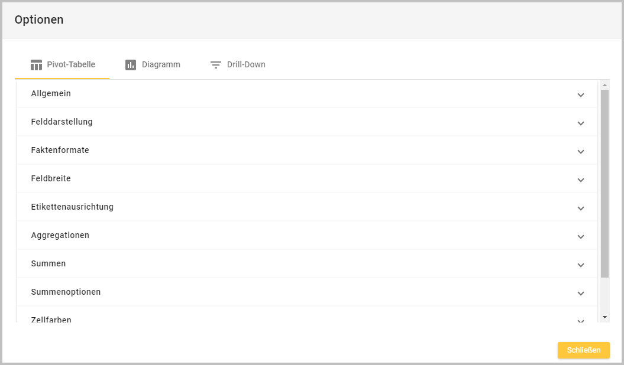This screenshot has width=624, height=365.
Task: Switch to the Diagramm tab label
Action: click(x=161, y=65)
